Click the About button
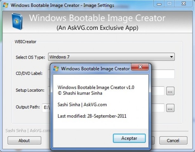 [x=24, y=141]
